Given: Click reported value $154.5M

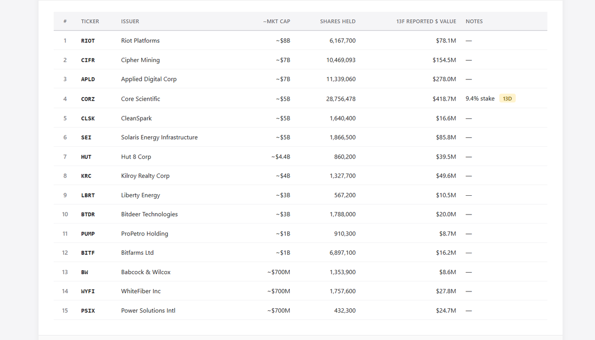Looking at the screenshot, I should [x=444, y=60].
